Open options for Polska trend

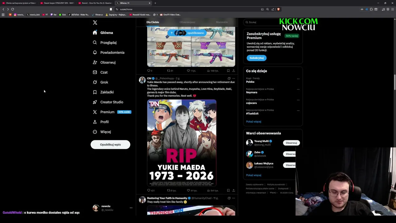pos(298,79)
